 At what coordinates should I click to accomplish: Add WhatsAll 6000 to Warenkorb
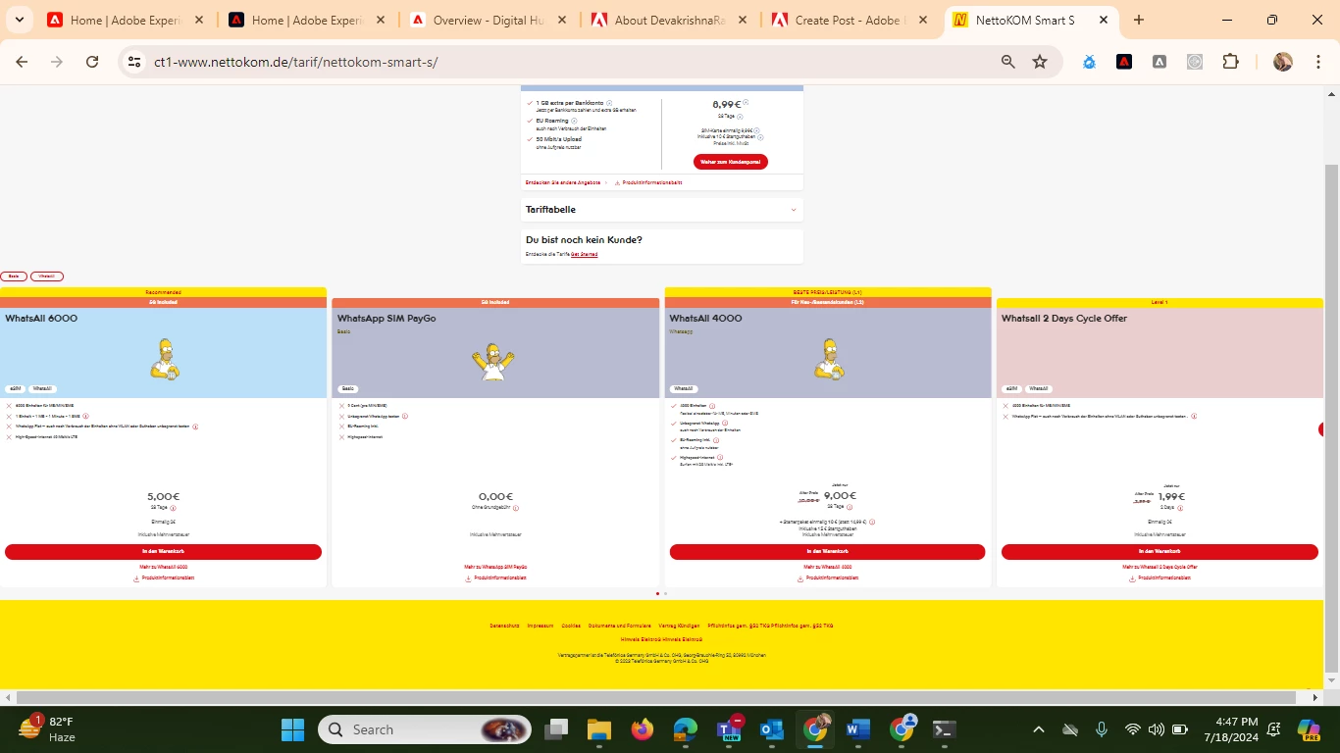[163, 552]
